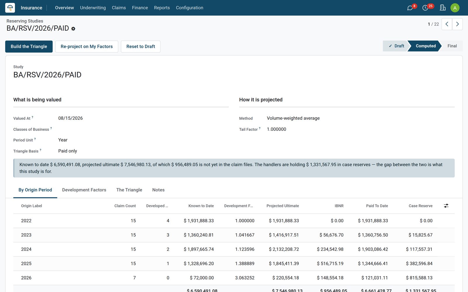The height and width of the screenshot is (292, 468).
Task: Sort by the Origin Label column header
Action: click(32, 206)
